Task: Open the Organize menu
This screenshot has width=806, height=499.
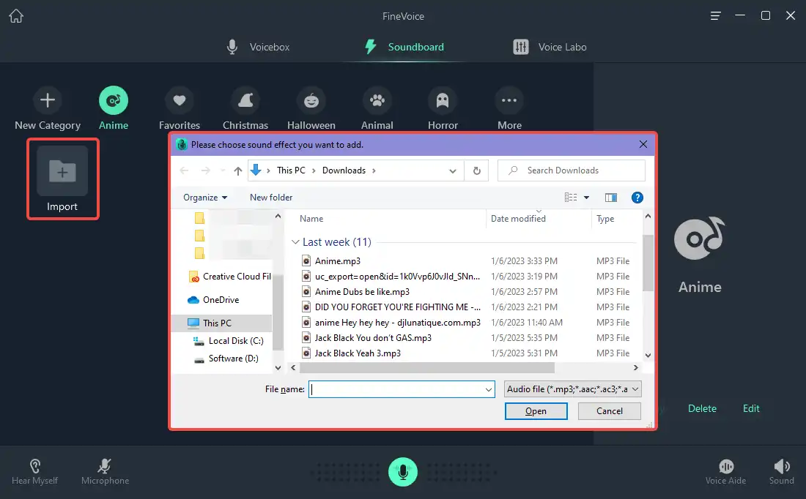Action: [205, 198]
